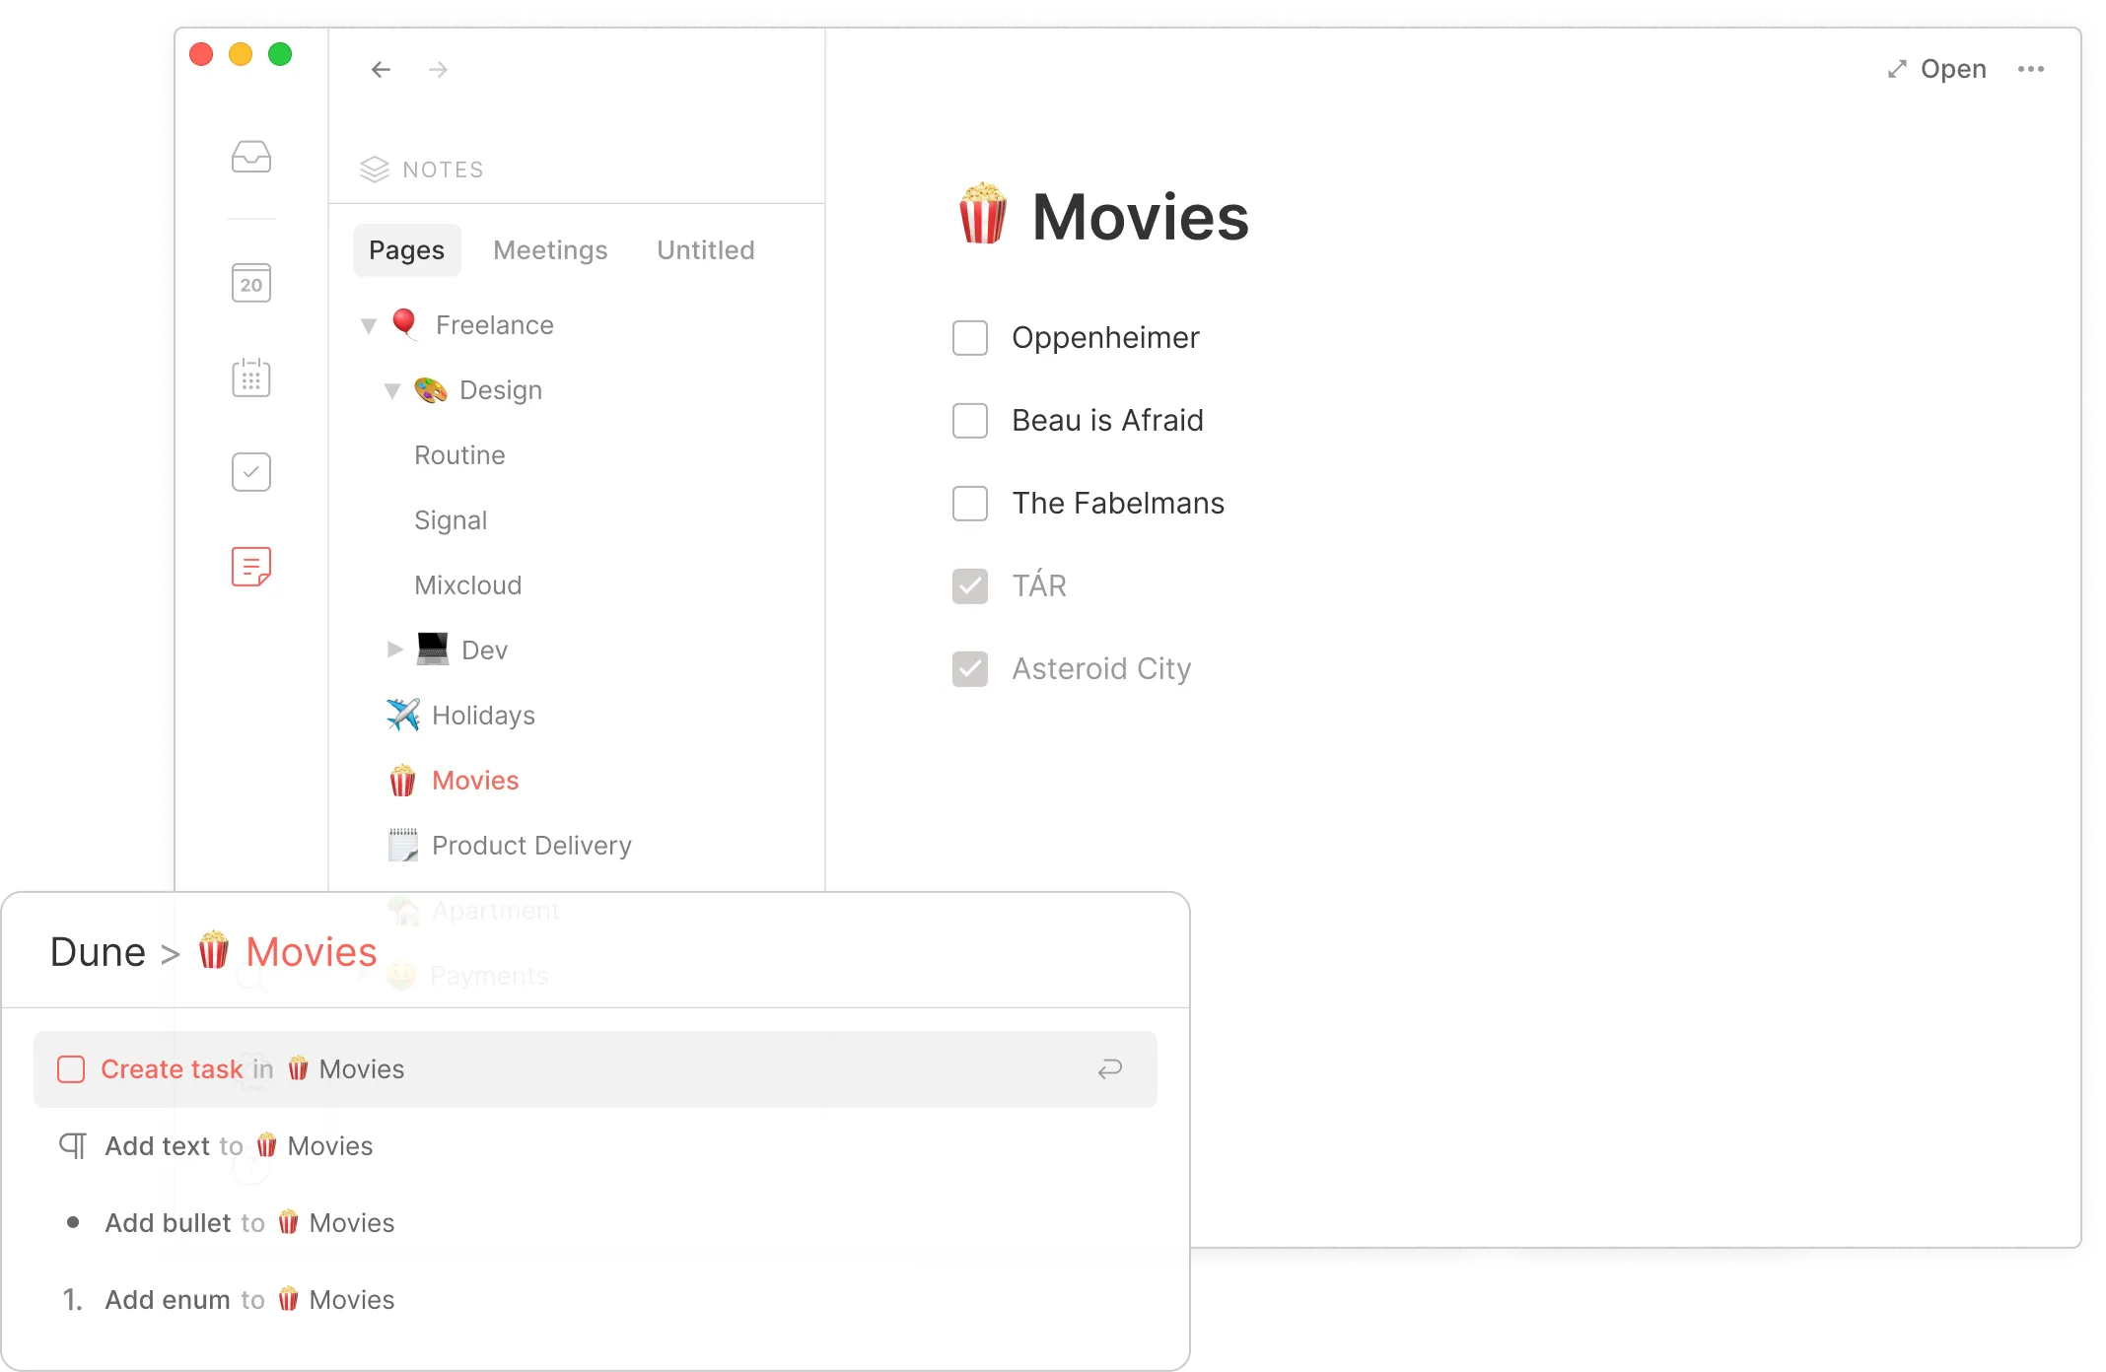Click the return key glyph in Create task row
The image size is (2106, 1372).
click(x=1109, y=1068)
